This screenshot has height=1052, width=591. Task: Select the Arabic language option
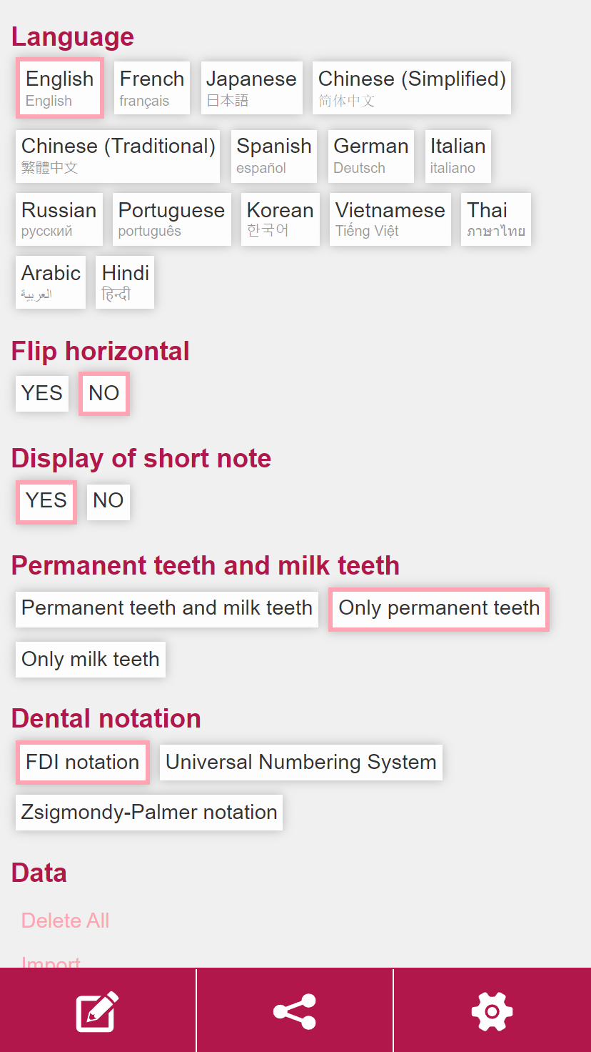[51, 282]
